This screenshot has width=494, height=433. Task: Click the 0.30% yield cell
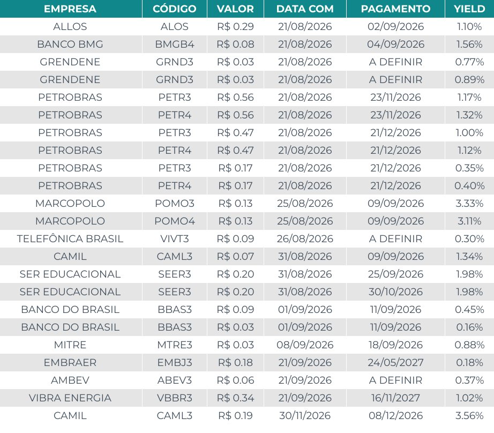[x=469, y=238]
